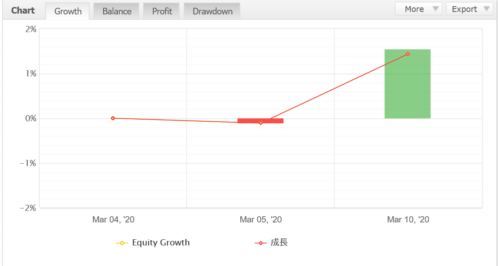Image resolution: width=498 pixels, height=266 pixels.
Task: Select the Mar 10 data point marker
Action: click(x=408, y=53)
